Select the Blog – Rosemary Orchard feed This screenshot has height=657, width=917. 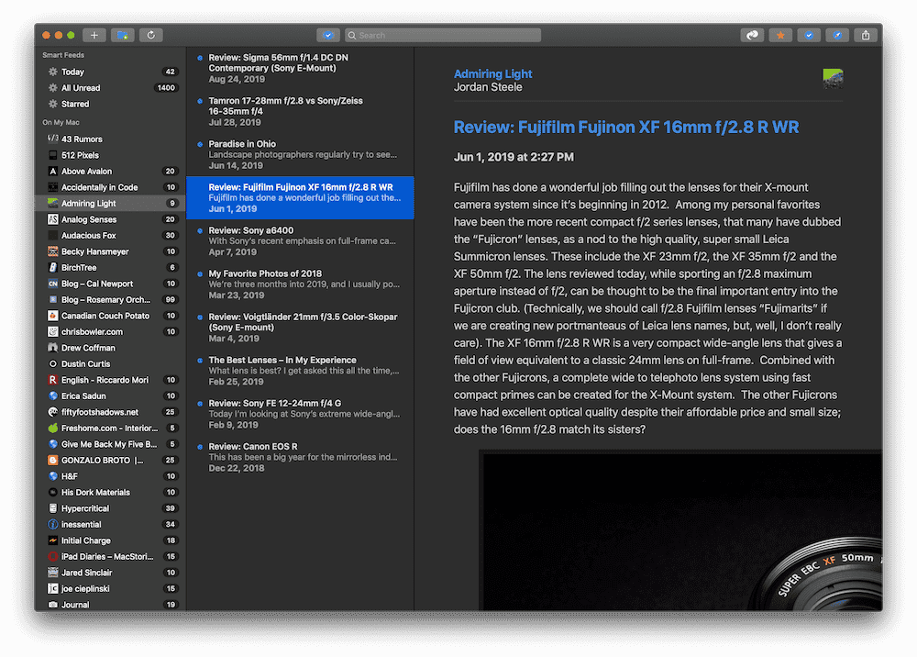click(x=110, y=299)
